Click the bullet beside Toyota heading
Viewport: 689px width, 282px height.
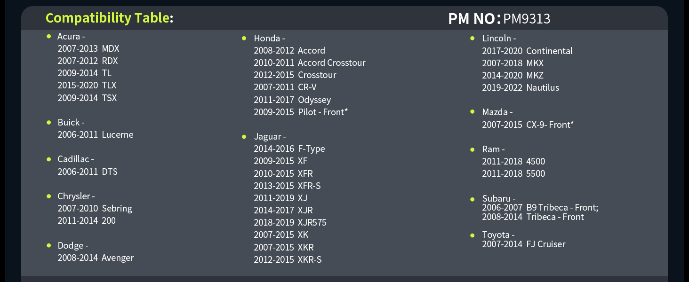[x=472, y=235]
